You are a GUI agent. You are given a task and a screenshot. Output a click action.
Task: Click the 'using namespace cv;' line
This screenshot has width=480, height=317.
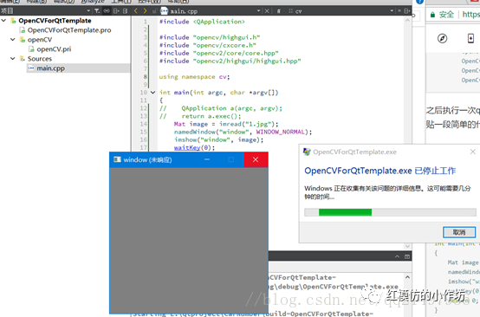click(x=194, y=77)
